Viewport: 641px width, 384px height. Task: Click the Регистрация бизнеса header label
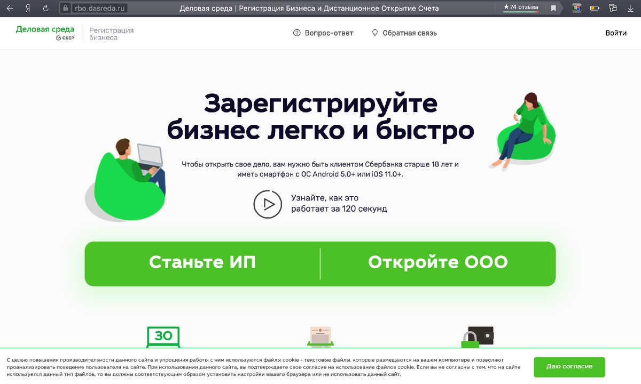coord(111,34)
